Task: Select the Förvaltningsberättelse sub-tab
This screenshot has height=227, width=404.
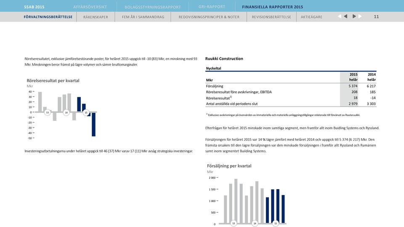Action: tap(48, 17)
